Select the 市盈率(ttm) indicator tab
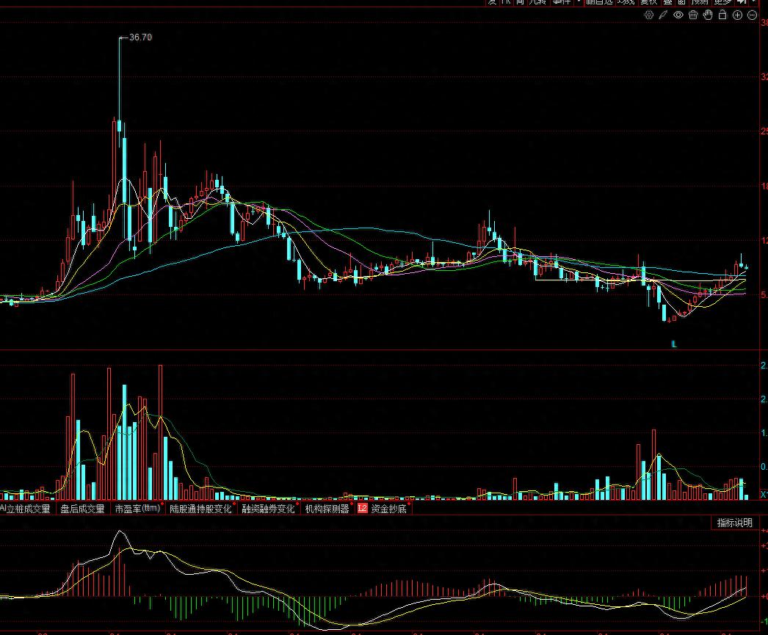This screenshot has width=768, height=635. tap(137, 509)
